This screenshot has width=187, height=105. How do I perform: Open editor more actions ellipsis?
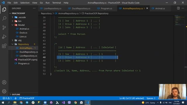point(183,8)
